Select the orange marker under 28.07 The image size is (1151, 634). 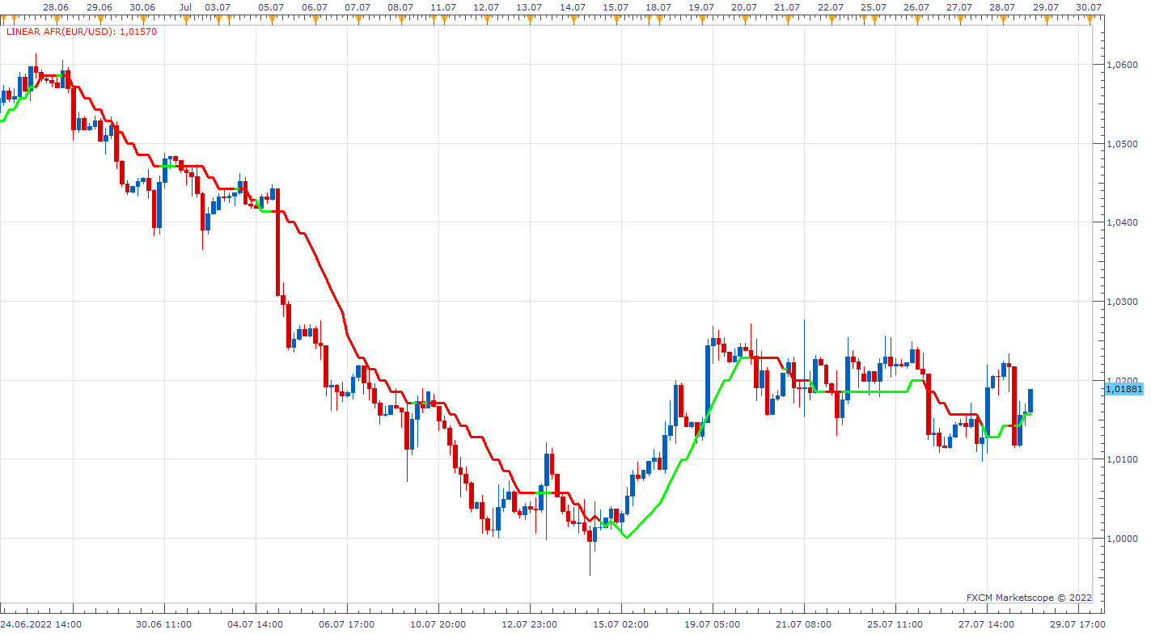[1002, 19]
